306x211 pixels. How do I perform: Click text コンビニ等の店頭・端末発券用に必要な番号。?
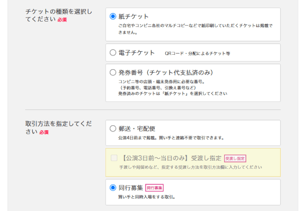(162, 82)
